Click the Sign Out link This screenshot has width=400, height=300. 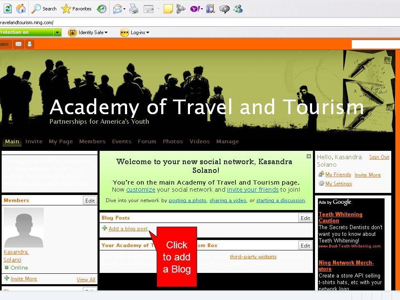coord(379,157)
